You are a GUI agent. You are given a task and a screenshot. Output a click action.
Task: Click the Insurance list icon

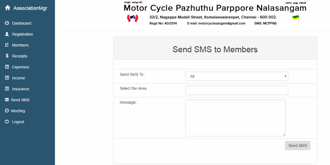[x=7, y=89]
